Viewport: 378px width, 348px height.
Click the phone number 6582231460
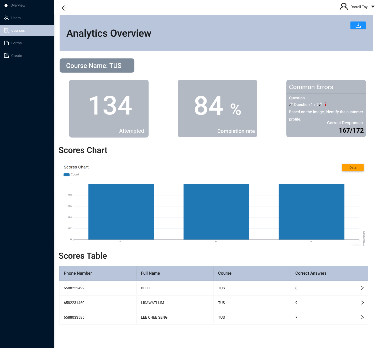pyautogui.click(x=74, y=303)
